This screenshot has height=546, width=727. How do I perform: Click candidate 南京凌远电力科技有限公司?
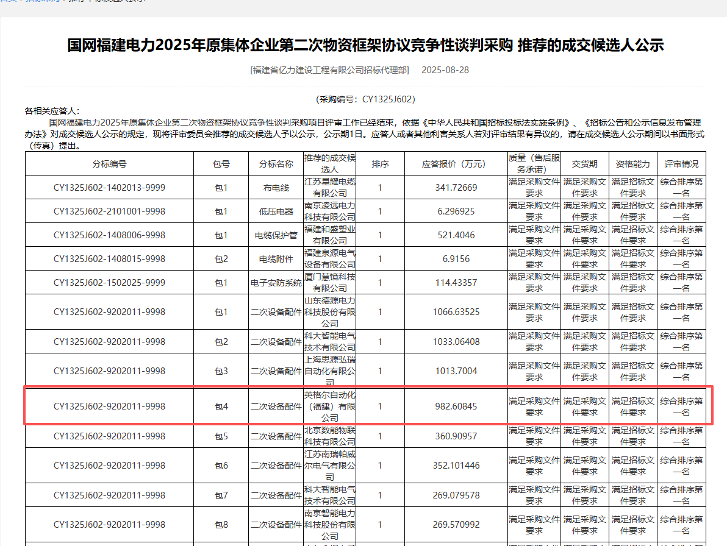330,211
